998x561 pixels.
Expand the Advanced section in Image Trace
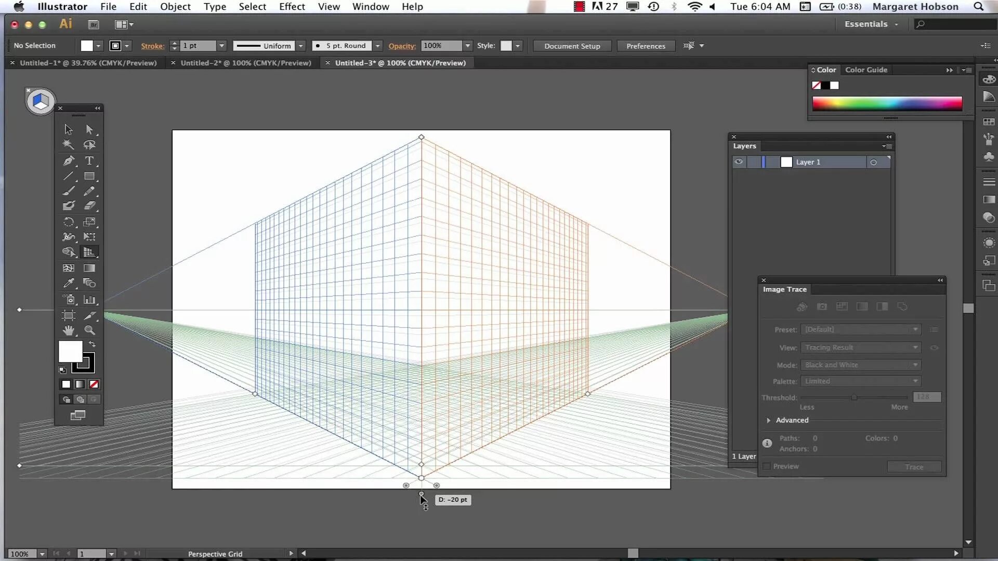(768, 420)
